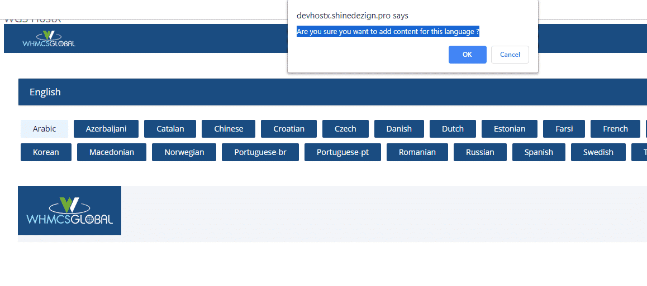Choose the Chinese language tab

(x=229, y=129)
